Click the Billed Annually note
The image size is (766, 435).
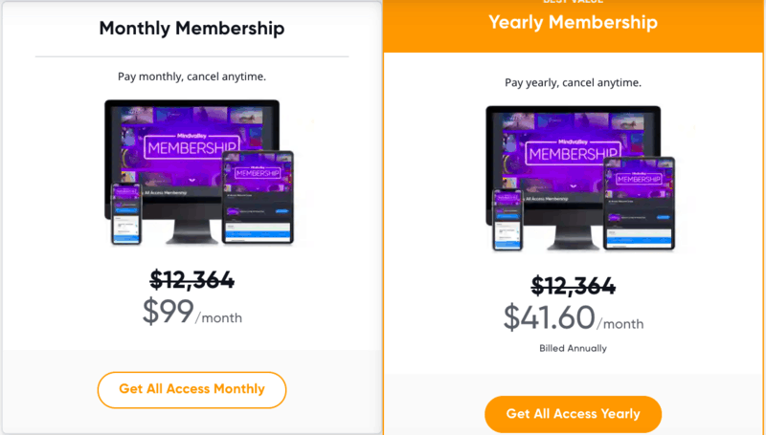[573, 349]
